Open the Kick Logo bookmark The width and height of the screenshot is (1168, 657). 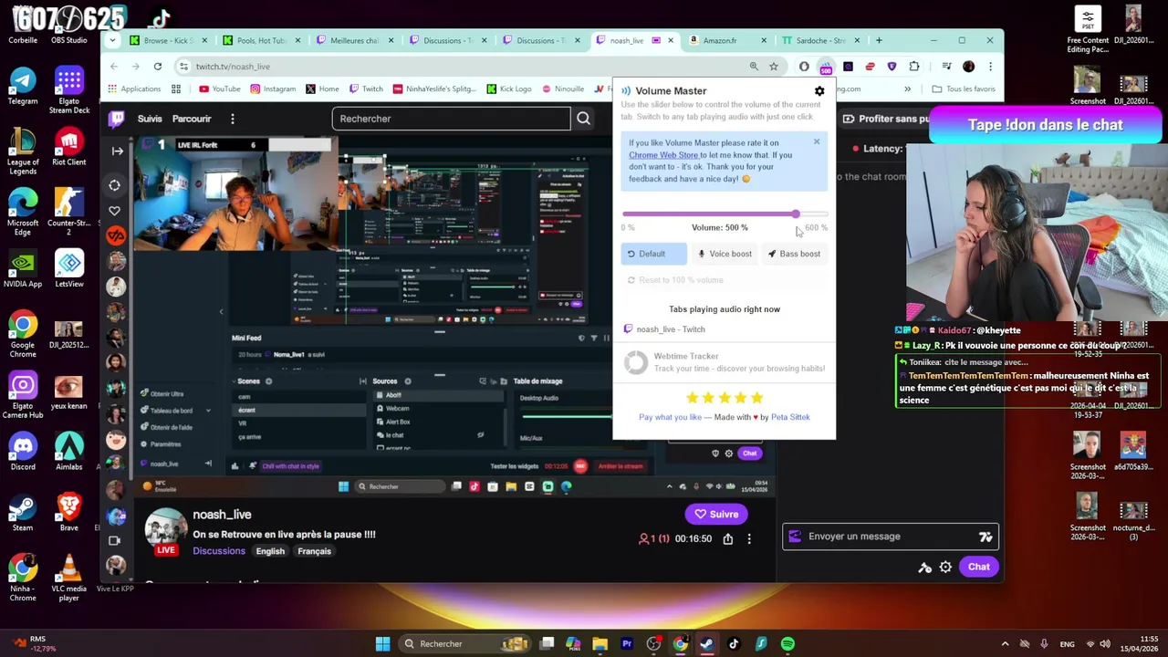coord(508,89)
